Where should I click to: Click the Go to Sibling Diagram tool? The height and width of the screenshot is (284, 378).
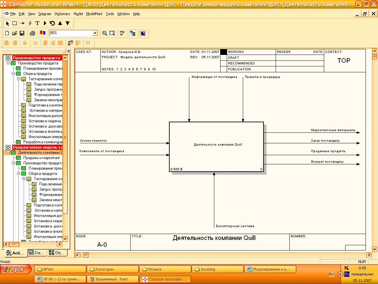click(x=52, y=23)
